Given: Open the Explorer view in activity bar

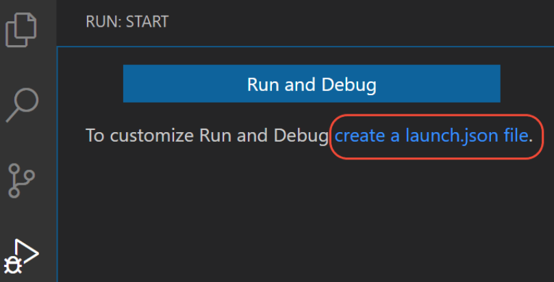Looking at the screenshot, I should tap(21, 29).
